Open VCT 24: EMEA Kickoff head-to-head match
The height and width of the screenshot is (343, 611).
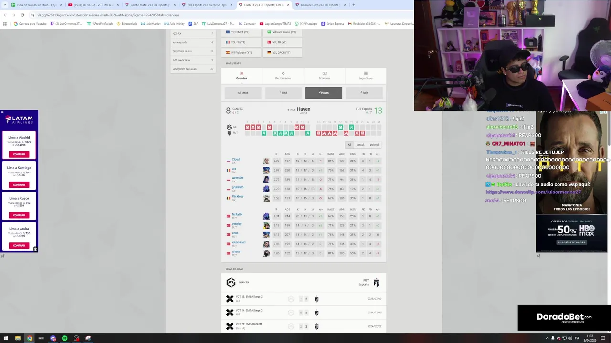pyautogui.click(x=304, y=326)
